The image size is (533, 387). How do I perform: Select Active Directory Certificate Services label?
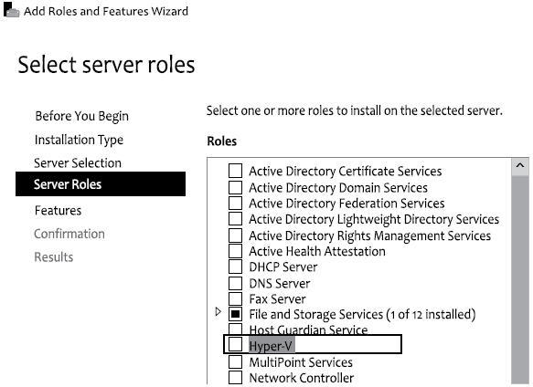(346, 171)
